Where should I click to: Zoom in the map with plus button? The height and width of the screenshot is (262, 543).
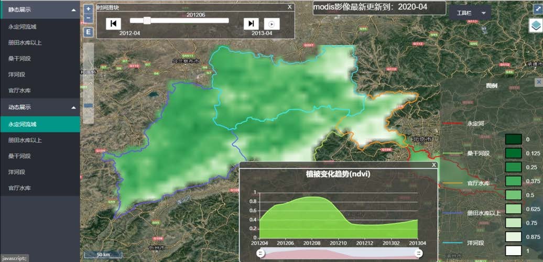point(88,9)
